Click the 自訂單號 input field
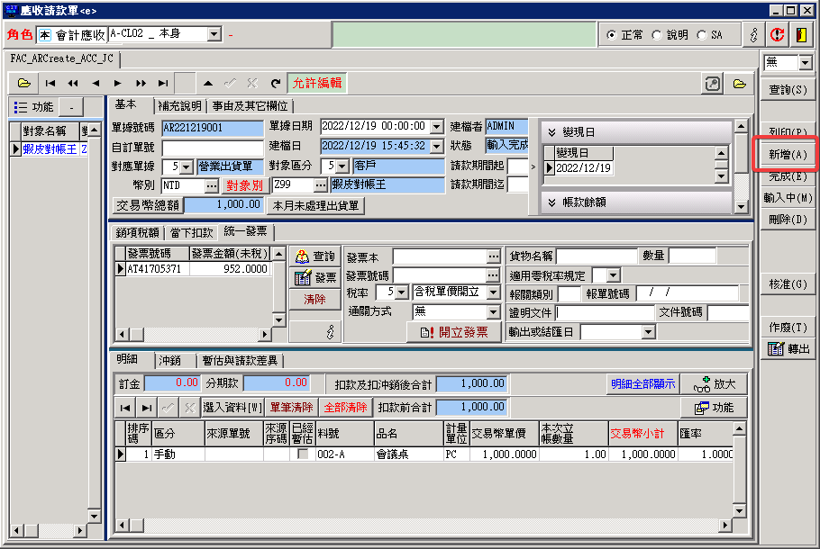This screenshot has height=549, width=820. tap(213, 147)
